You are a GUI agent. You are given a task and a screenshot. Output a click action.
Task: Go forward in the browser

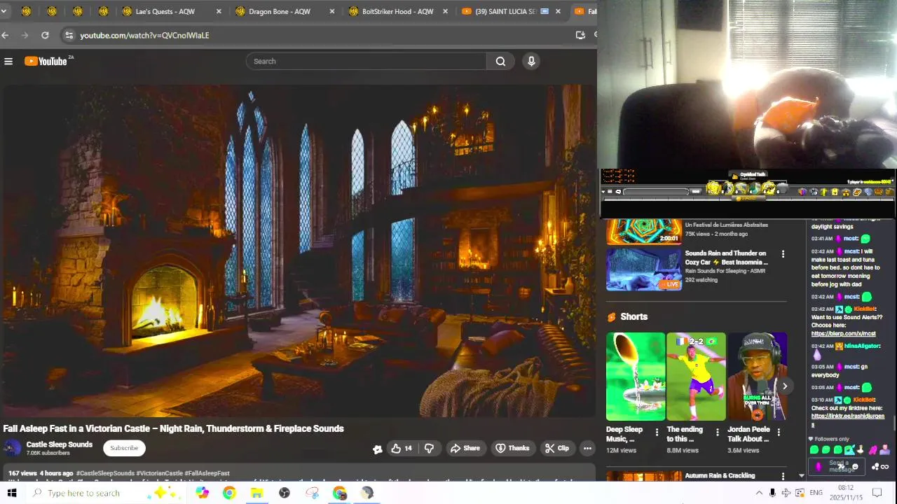coord(25,35)
